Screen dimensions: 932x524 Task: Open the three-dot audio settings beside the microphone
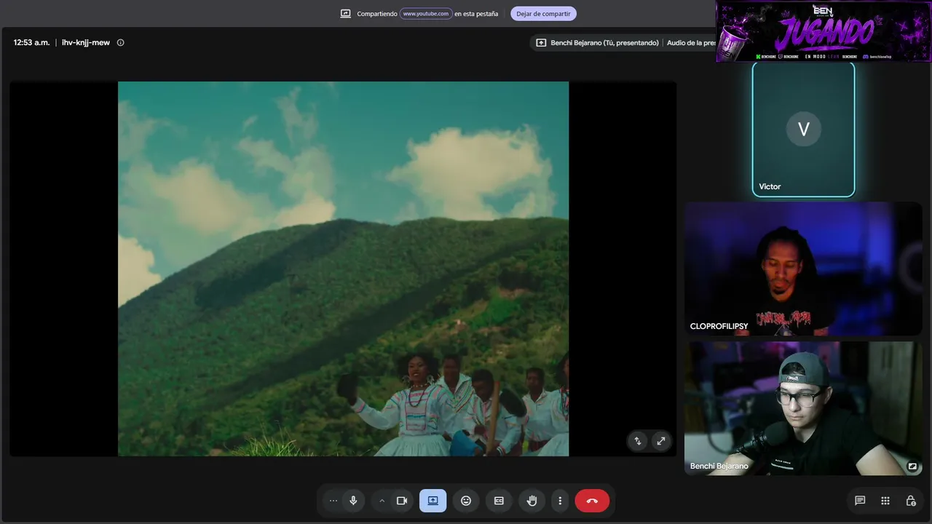[x=333, y=501]
